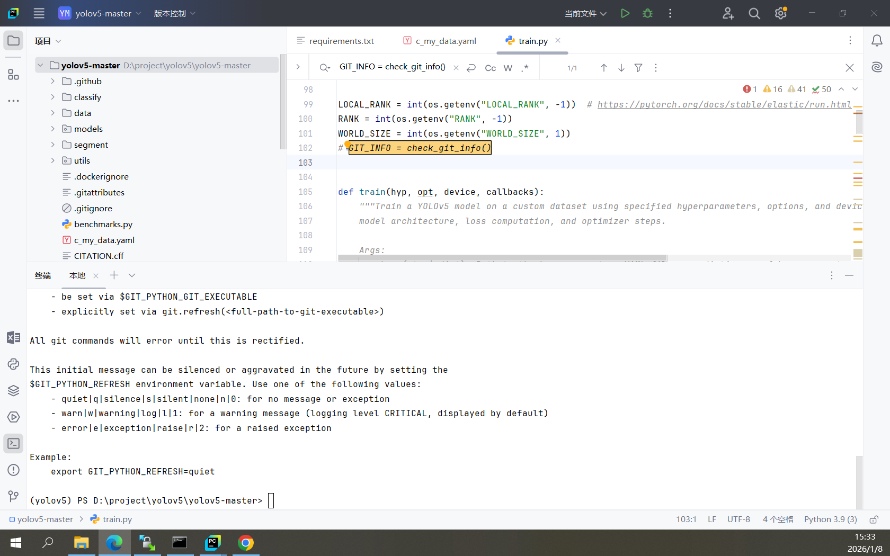
Task: Expand the replace field chevron
Action: [x=298, y=67]
